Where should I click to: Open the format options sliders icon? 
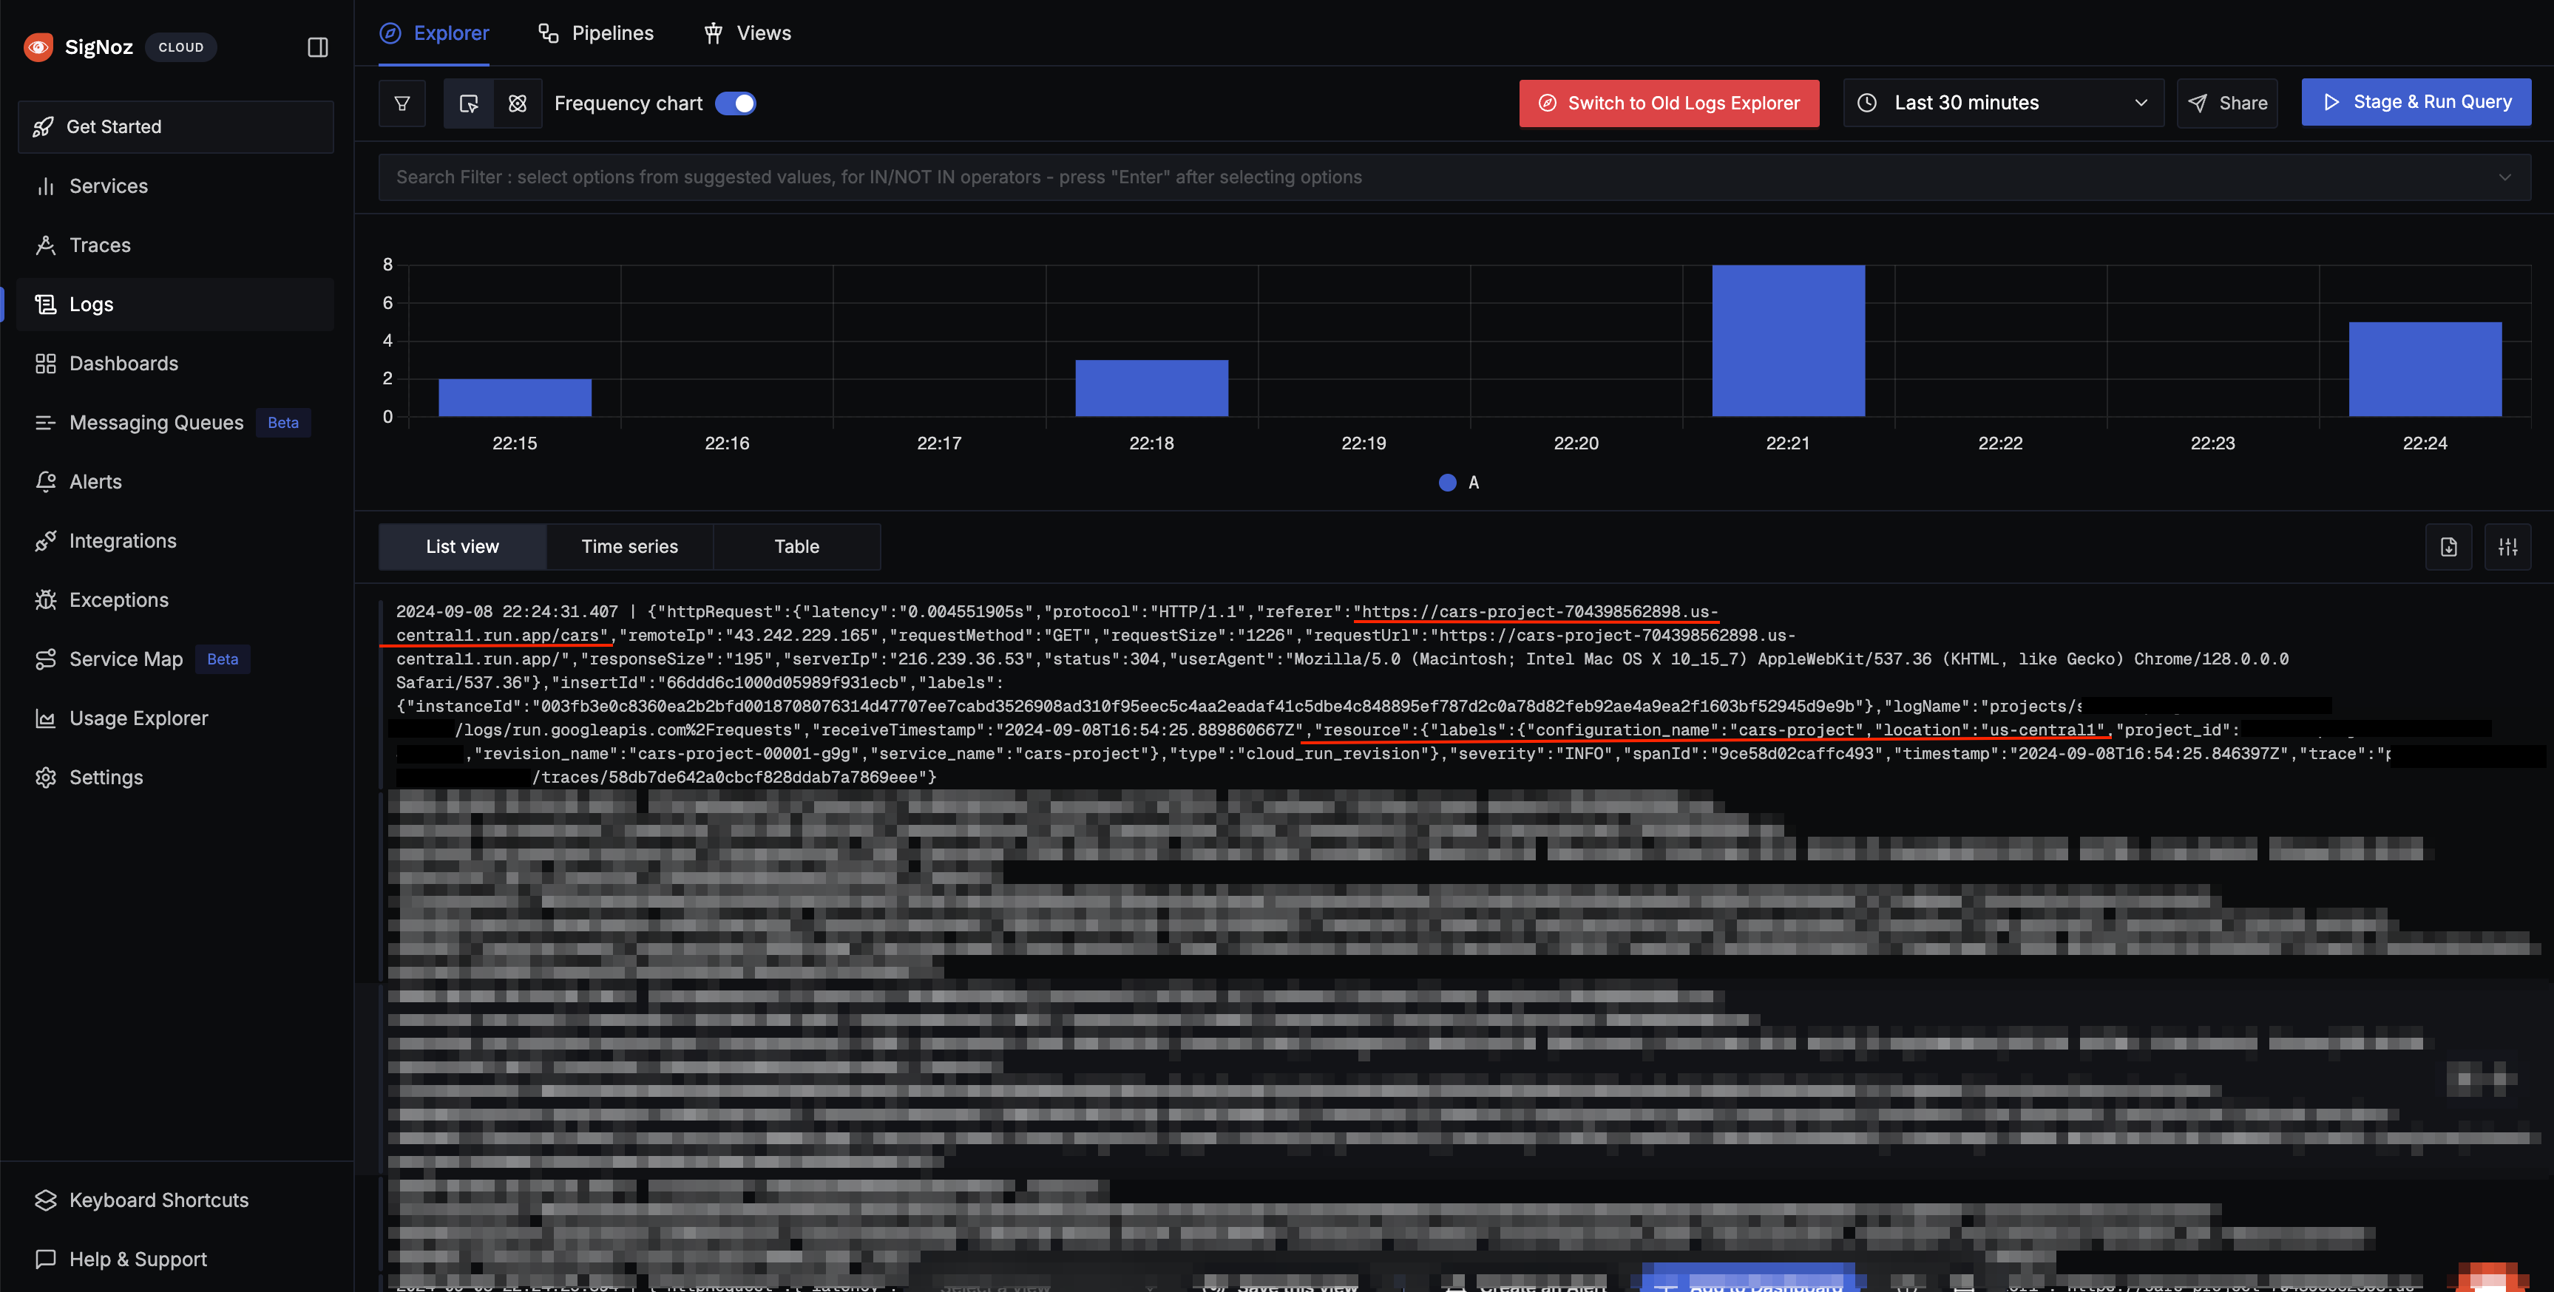2507,547
